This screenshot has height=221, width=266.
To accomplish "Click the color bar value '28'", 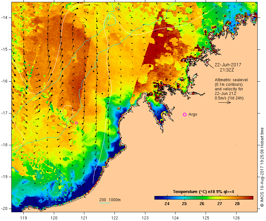I will pyautogui.click(x=237, y=203).
